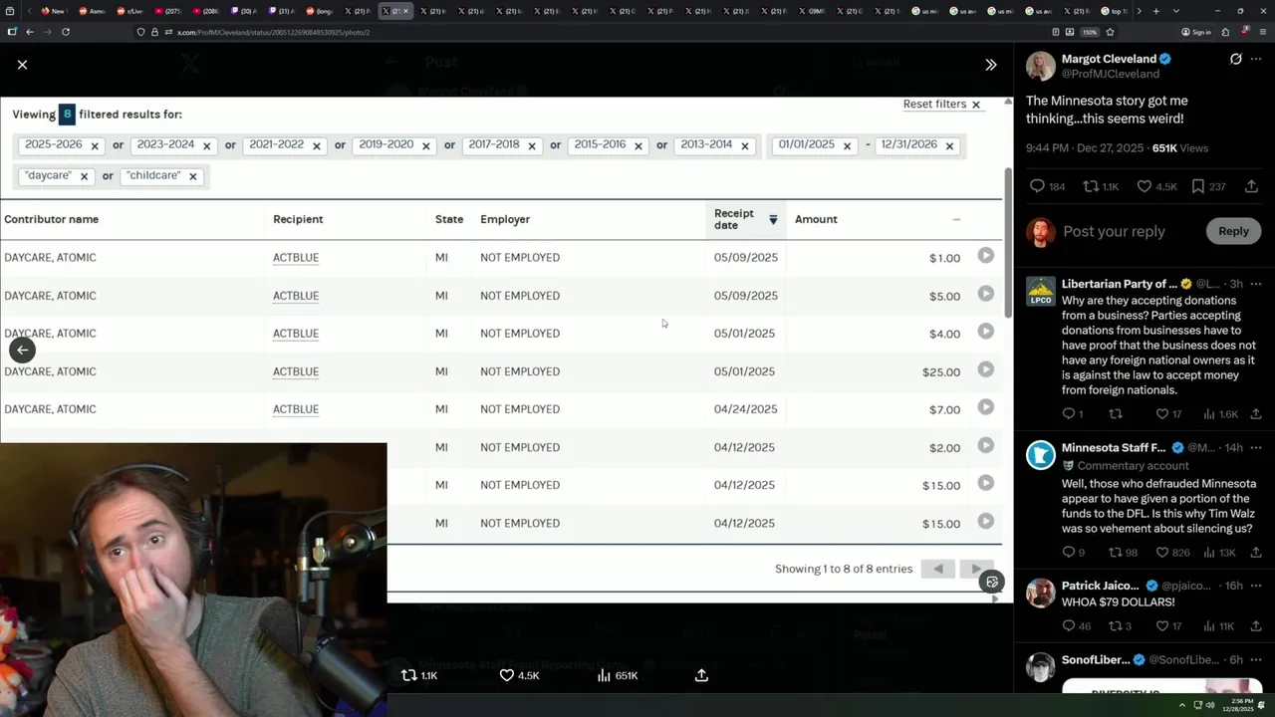The width and height of the screenshot is (1275, 717).
Task: Click the Reply button
Action: coord(1232,231)
